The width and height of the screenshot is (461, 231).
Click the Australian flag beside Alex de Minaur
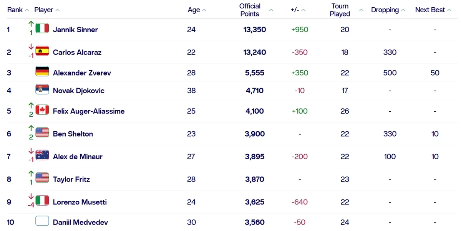[42, 155]
